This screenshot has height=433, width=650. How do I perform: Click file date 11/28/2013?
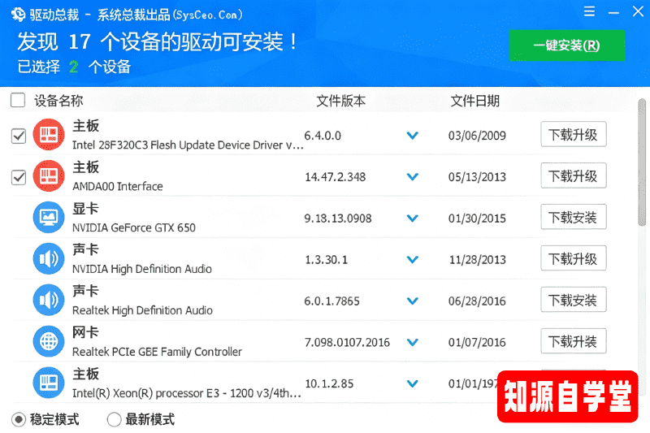tap(478, 260)
